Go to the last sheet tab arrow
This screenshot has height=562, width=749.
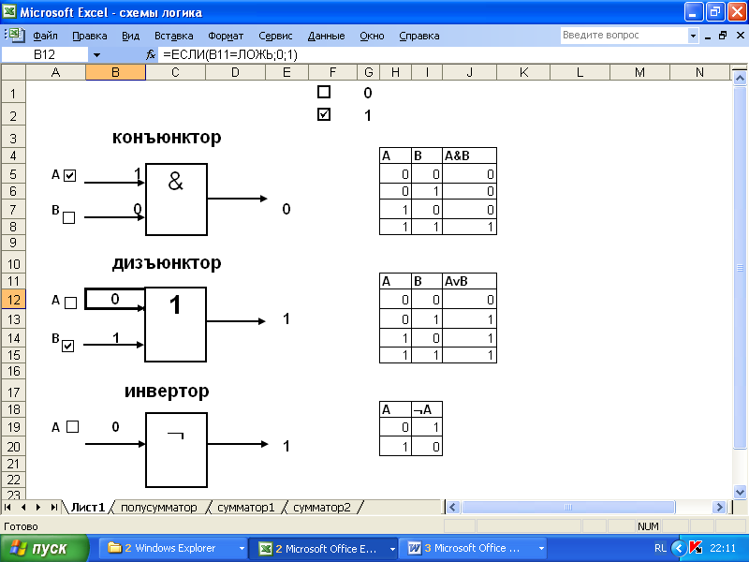(x=53, y=507)
